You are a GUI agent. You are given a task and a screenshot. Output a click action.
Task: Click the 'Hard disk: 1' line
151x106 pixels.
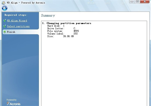pyautogui.click(x=56, y=26)
